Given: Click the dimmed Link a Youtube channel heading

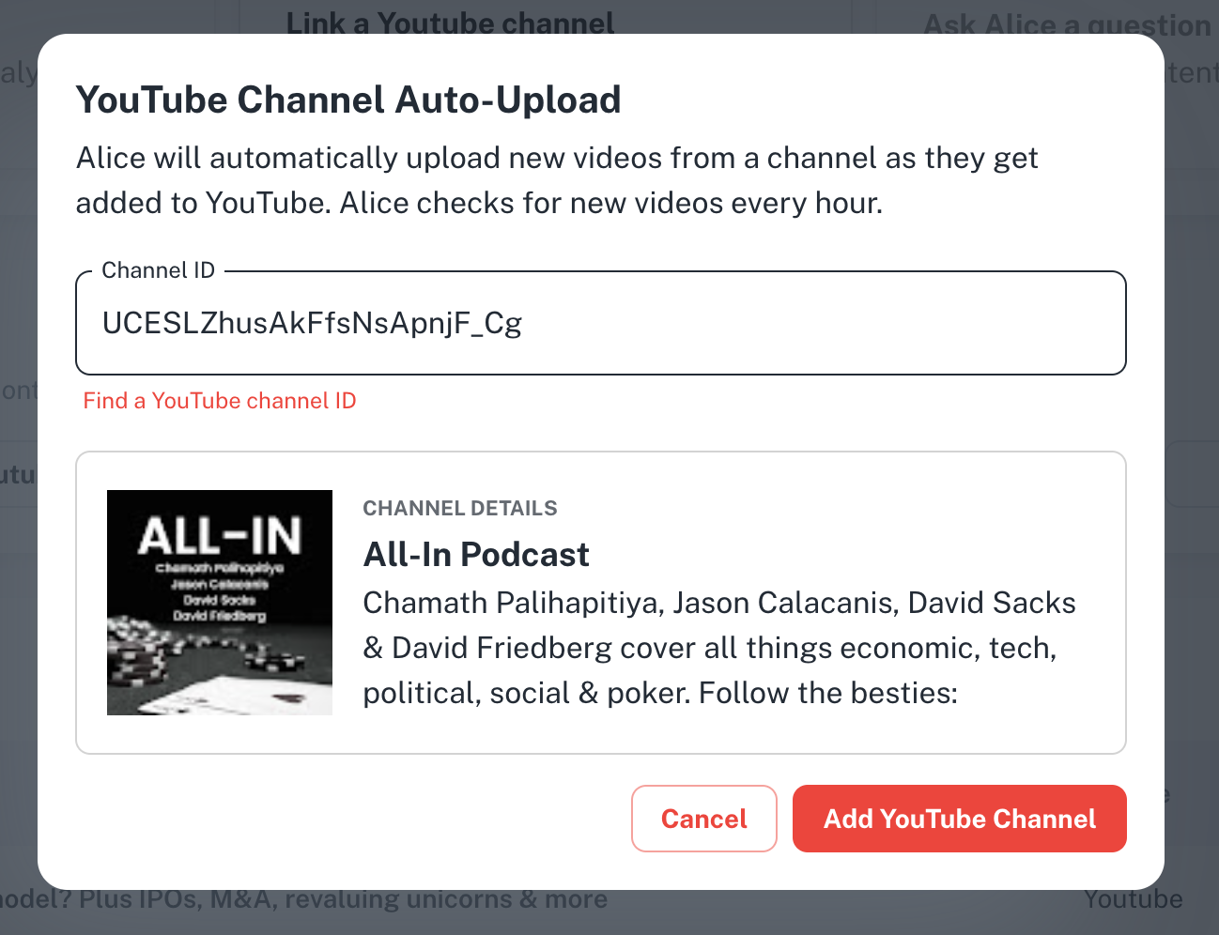Looking at the screenshot, I should 451,23.
